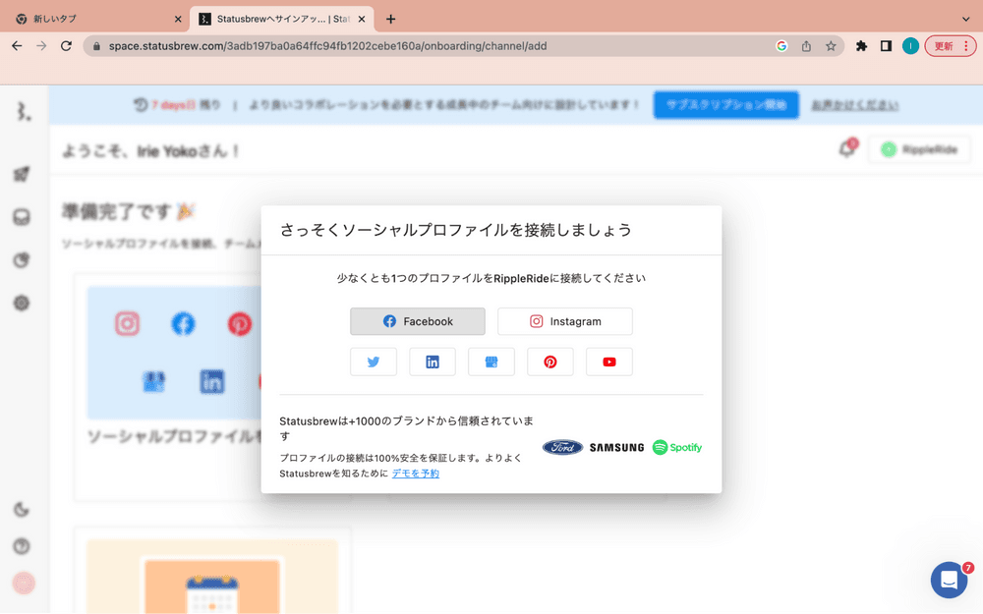Bookmark this page with the star icon
The image size is (983, 614).
(831, 46)
